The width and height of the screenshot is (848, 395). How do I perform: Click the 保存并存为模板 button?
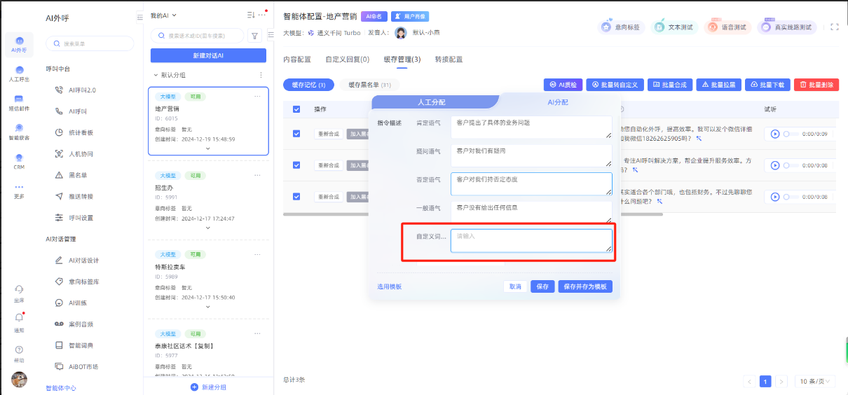point(585,286)
